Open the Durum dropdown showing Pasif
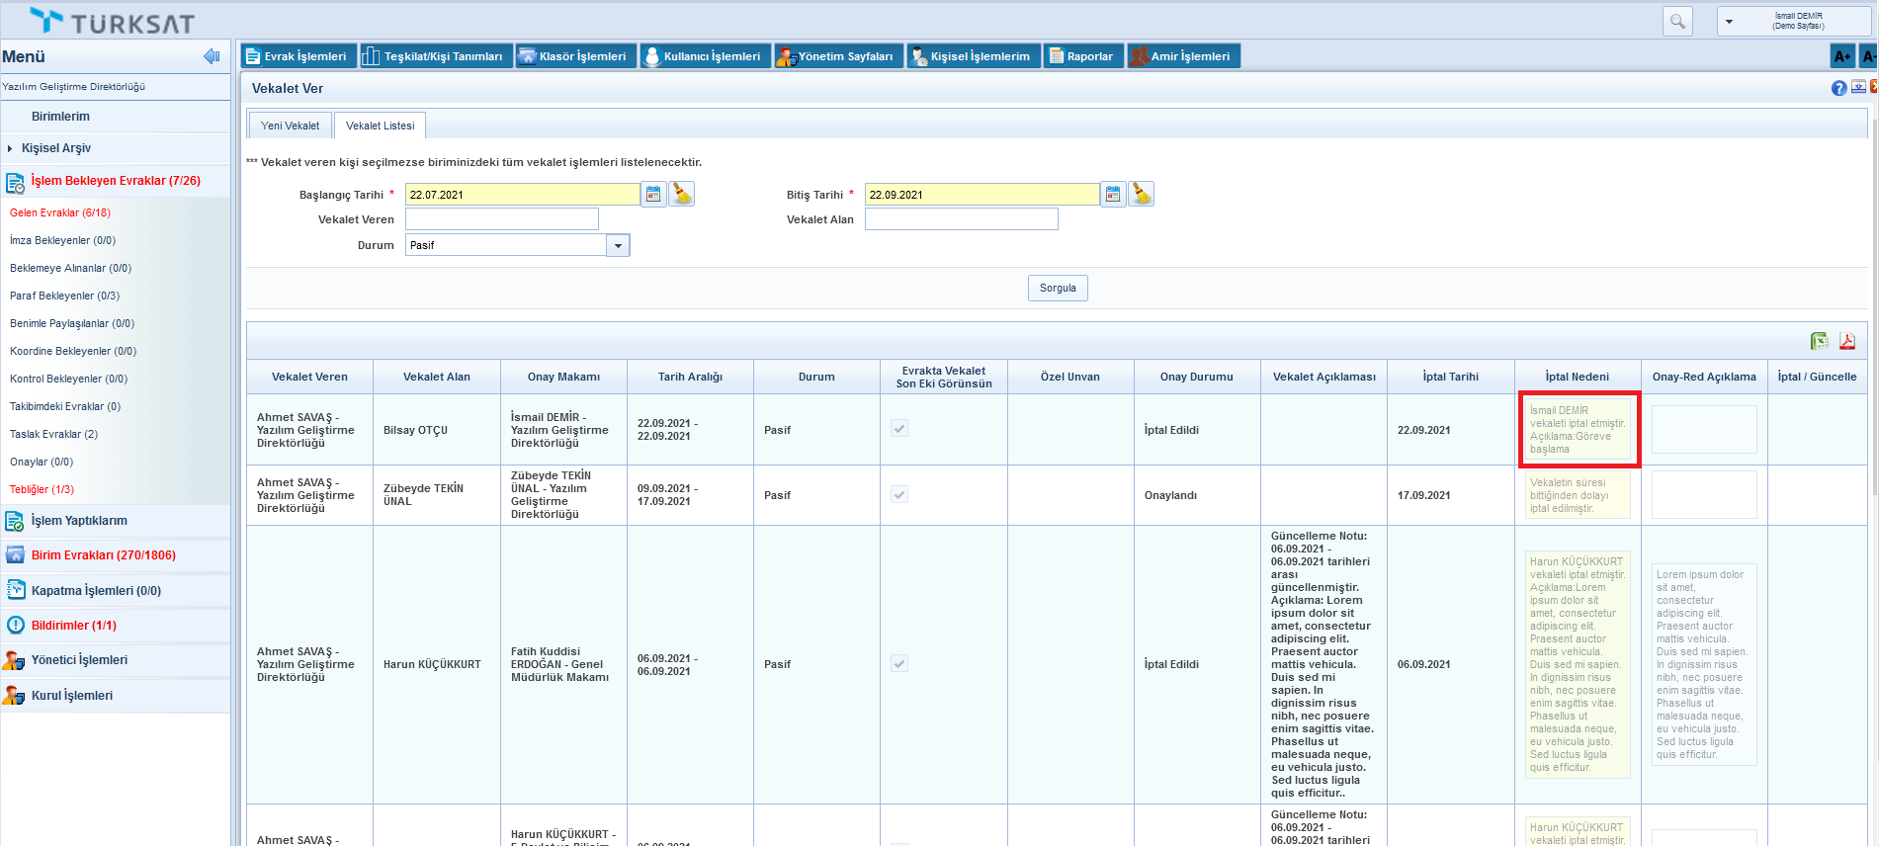The height and width of the screenshot is (847, 1879). (618, 245)
